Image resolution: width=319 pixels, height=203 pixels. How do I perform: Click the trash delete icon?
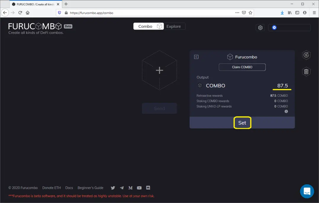coord(306,72)
